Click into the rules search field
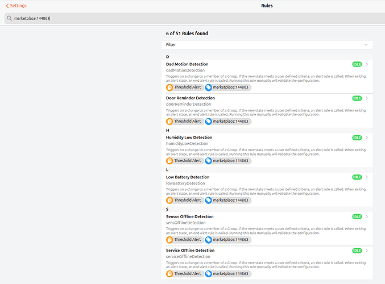The width and height of the screenshot is (385, 284). pos(193,18)
